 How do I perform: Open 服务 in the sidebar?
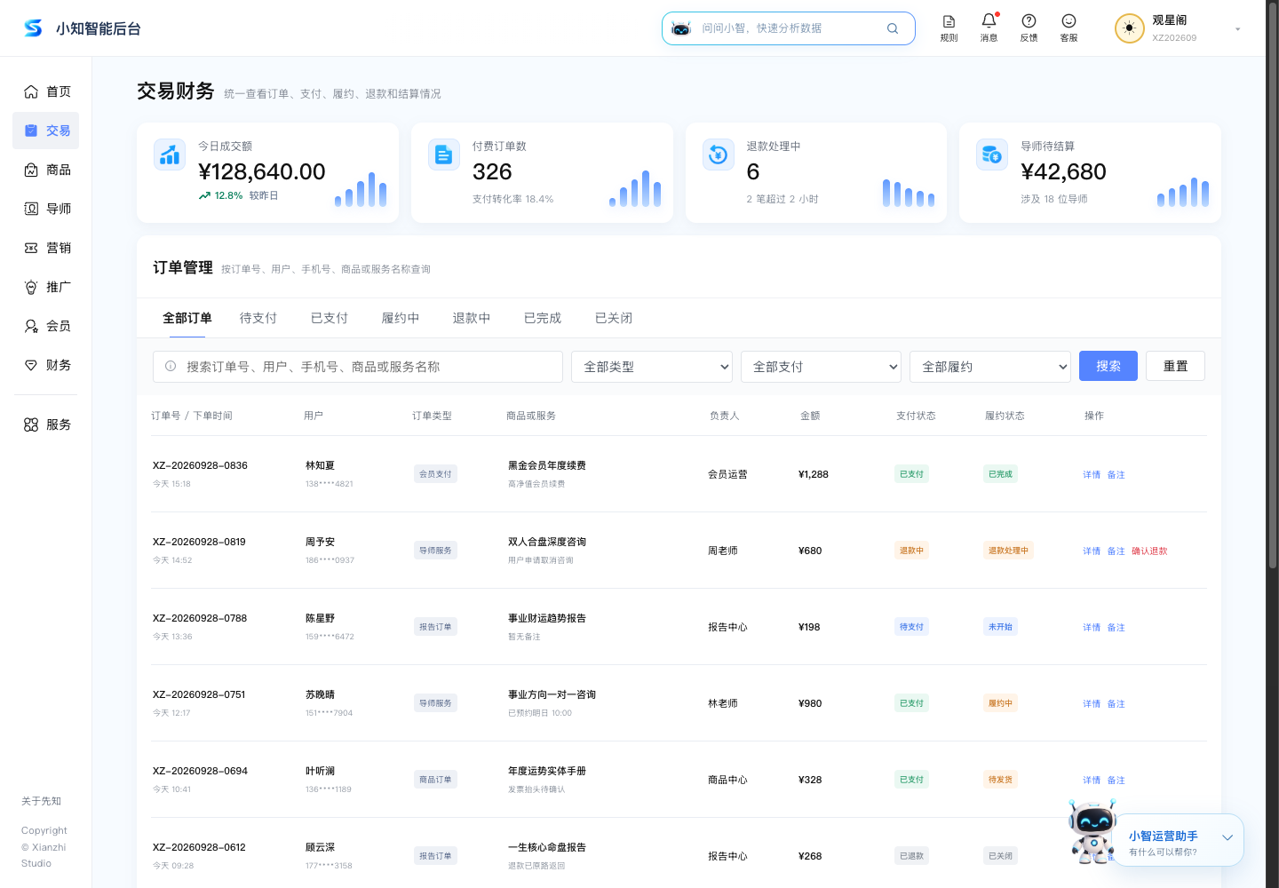click(46, 424)
